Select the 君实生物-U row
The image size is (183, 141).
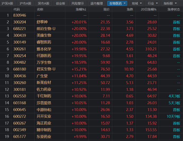91,69
